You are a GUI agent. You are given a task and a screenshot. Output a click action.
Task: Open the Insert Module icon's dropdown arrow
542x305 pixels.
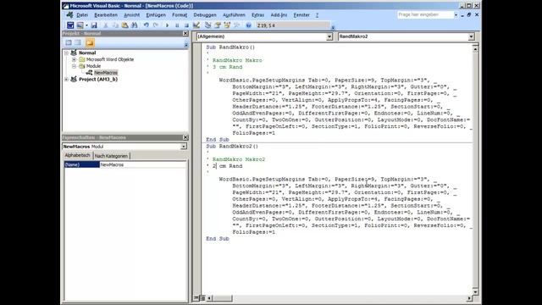tap(86, 25)
